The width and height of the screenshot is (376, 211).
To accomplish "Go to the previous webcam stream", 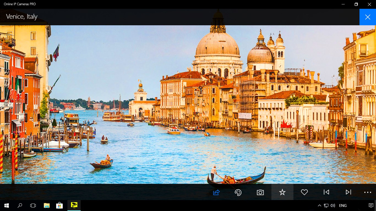I will (326, 192).
